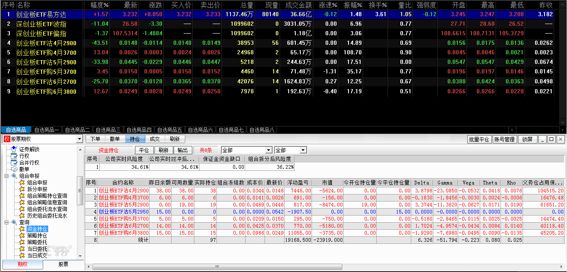Select the 创业板ETF沽6月2700 position row
The image size is (567, 272).
tap(123, 226)
